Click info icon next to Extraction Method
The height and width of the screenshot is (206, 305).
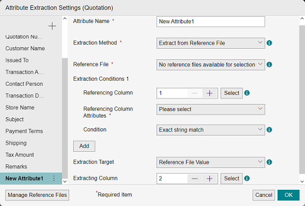tap(269, 43)
